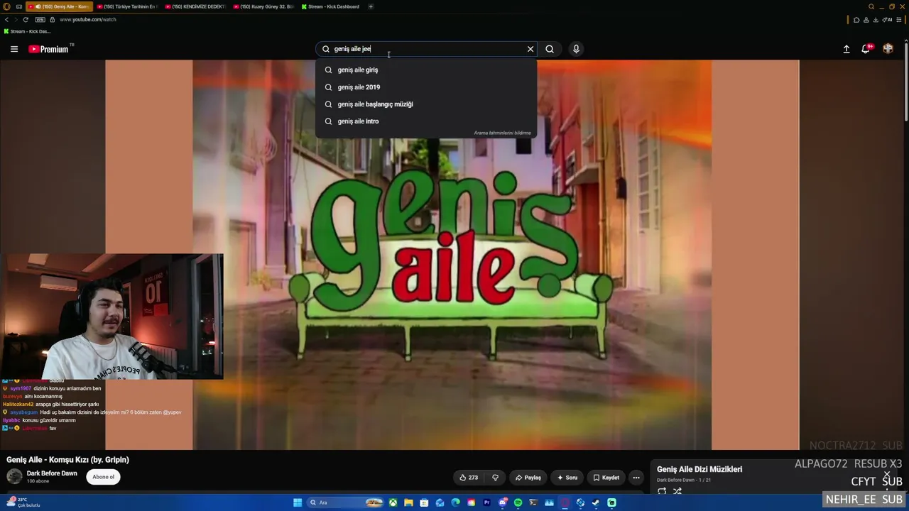909x511 pixels.
Task: Switch to "Türkiye Tarihinin En" tab
Action: tap(126, 6)
